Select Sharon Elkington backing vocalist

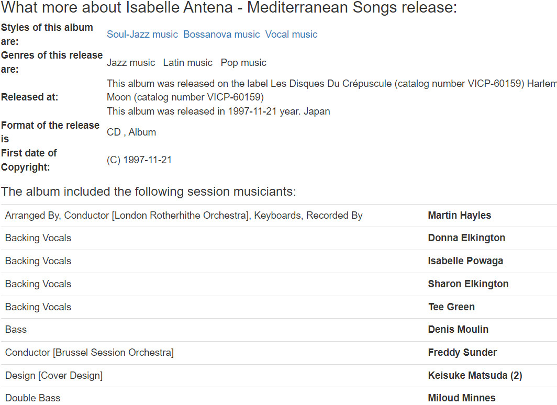coord(468,284)
